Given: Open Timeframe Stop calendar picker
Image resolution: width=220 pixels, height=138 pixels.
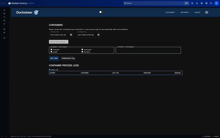Looking at the screenshot, I should (x=98, y=35).
